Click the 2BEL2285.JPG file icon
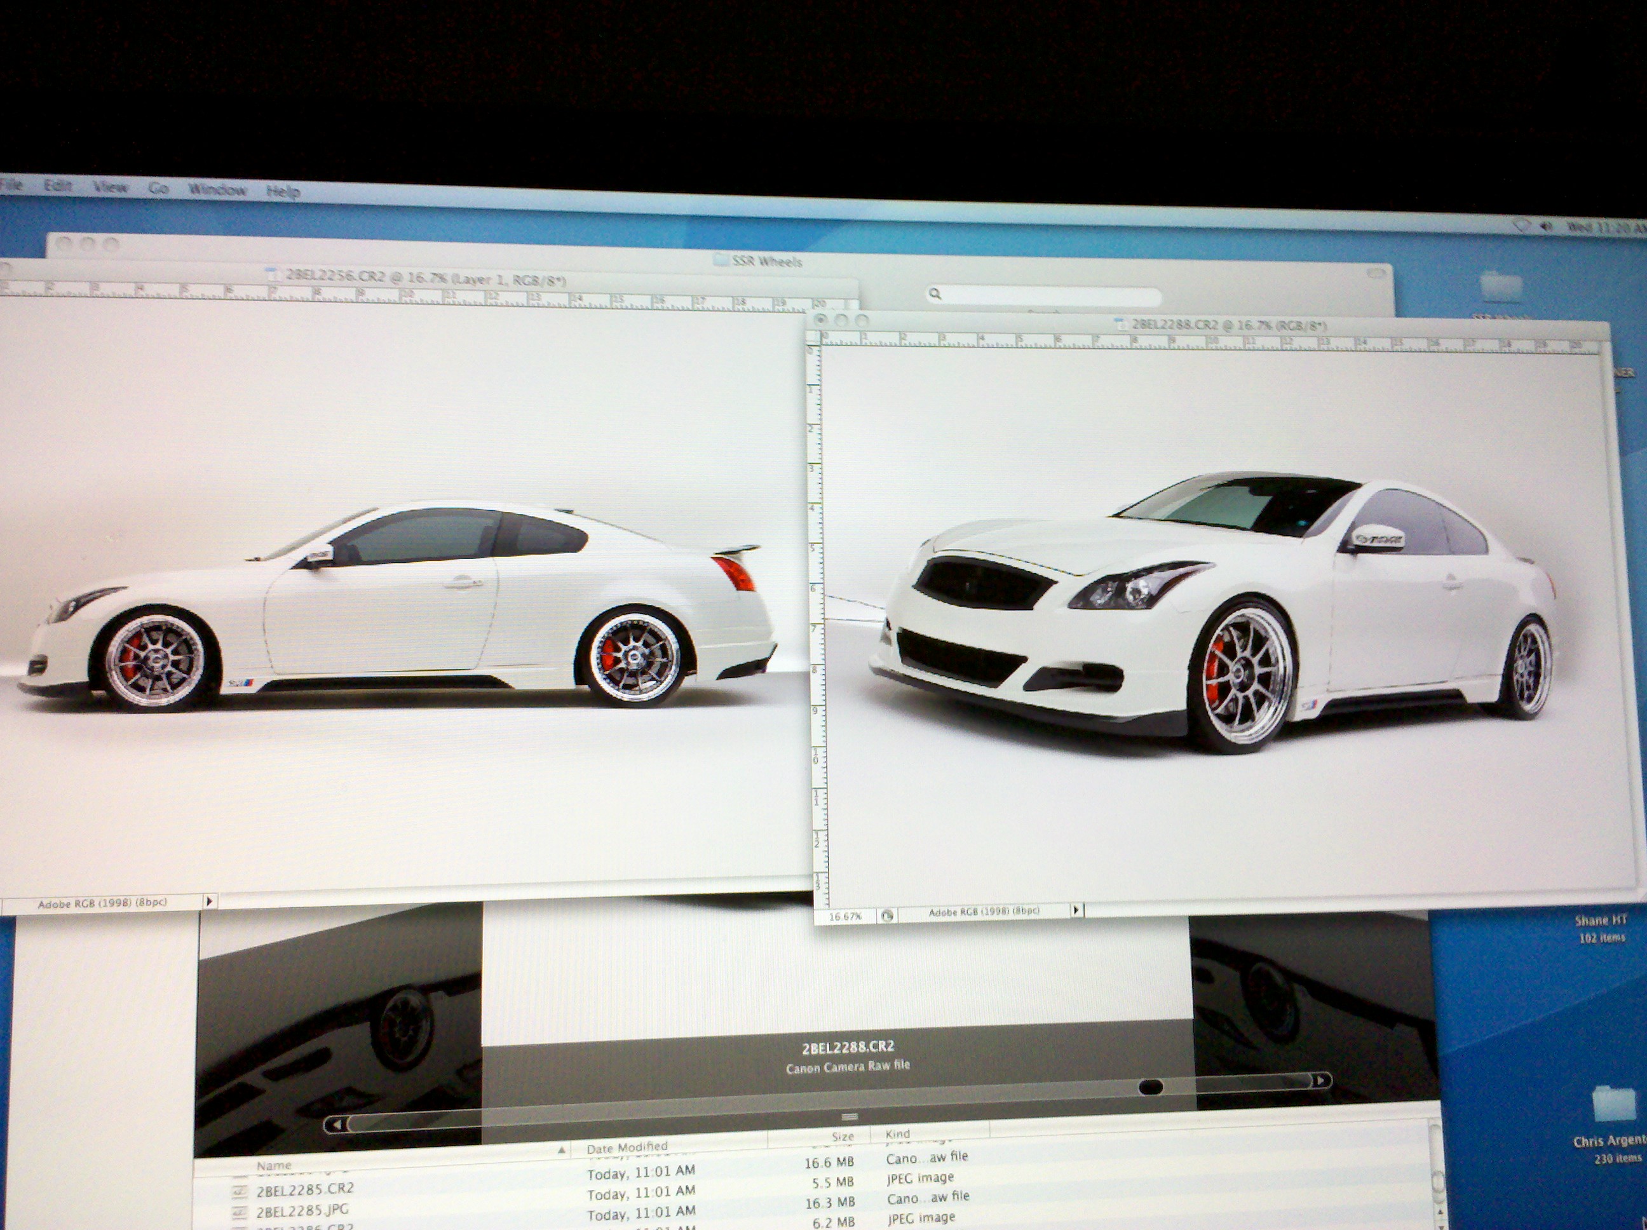 (x=240, y=1212)
